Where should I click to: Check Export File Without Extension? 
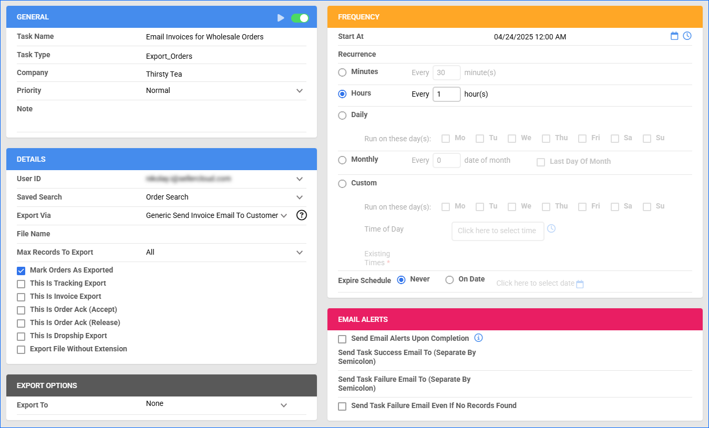21,350
